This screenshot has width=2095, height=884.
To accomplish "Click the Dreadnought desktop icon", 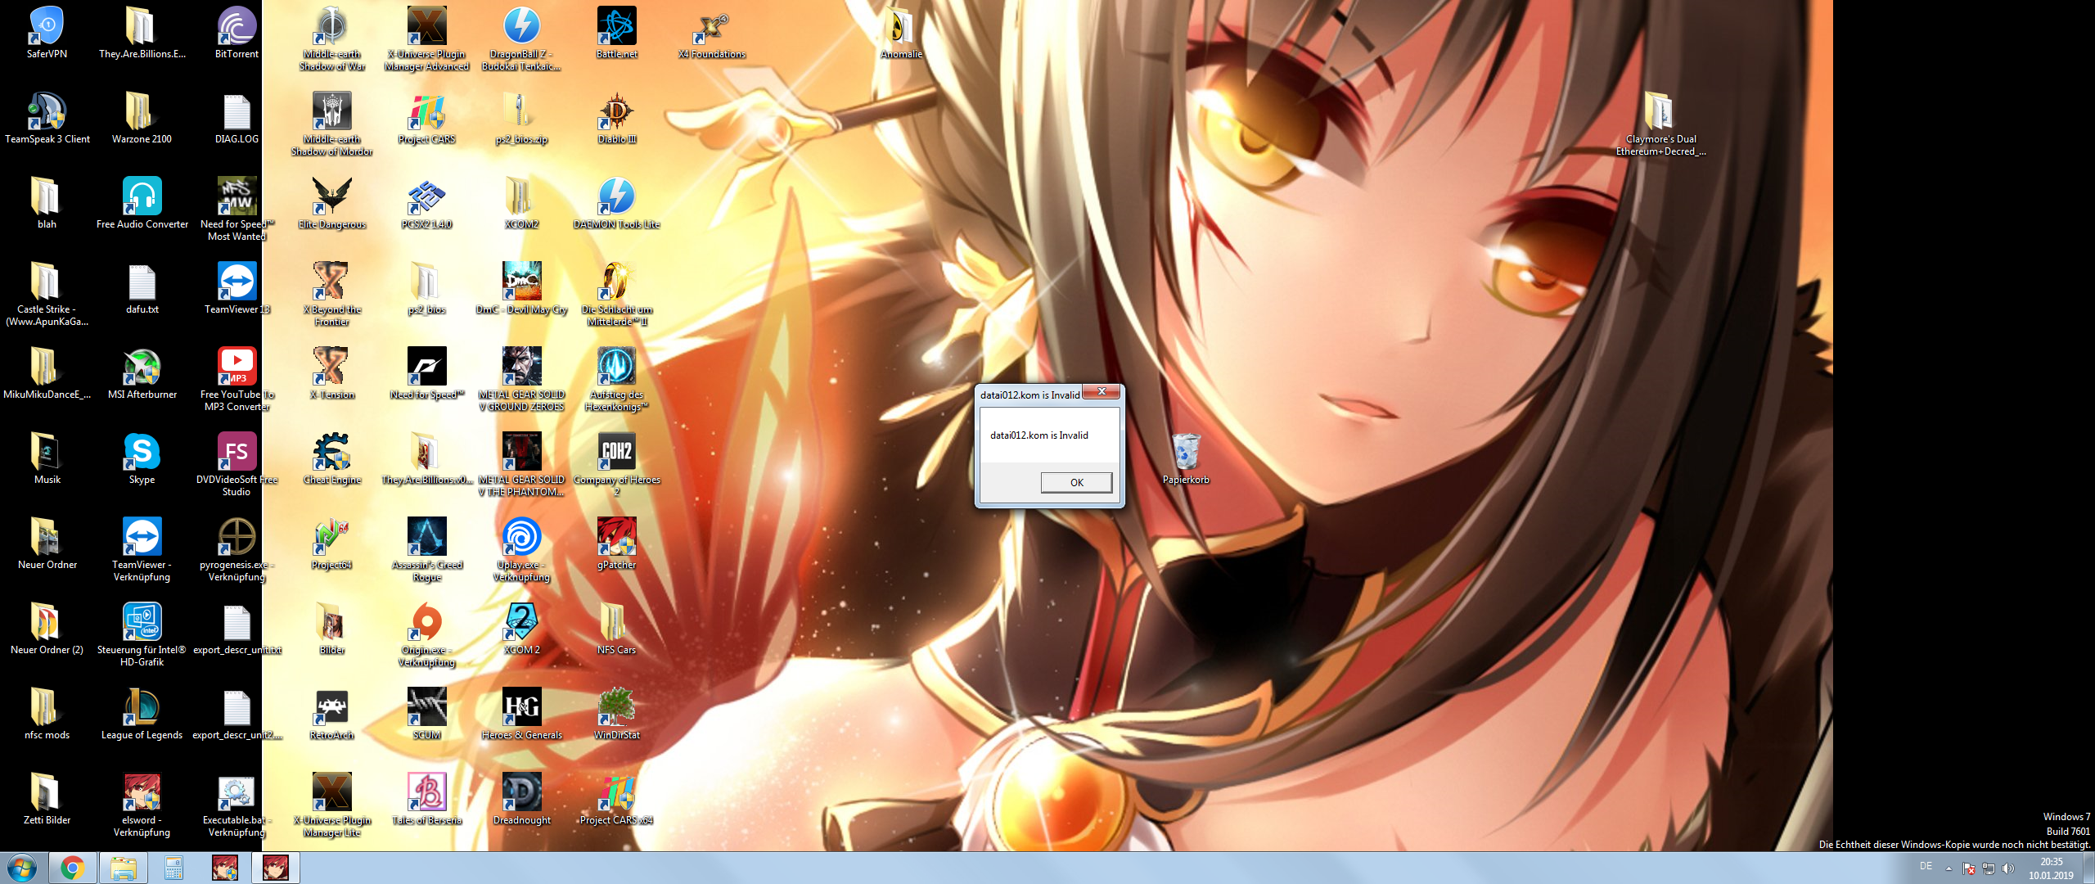I will coord(521,799).
